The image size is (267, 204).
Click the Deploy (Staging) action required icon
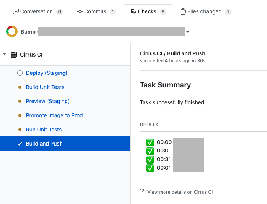pos(20,73)
